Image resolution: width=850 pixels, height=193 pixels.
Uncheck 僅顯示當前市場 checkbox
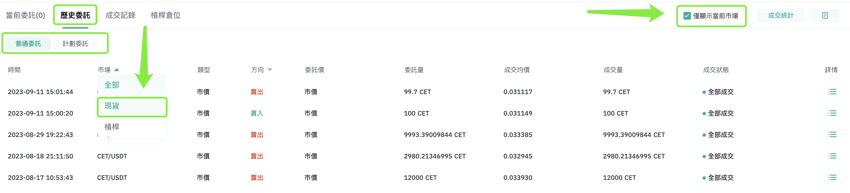coord(687,15)
